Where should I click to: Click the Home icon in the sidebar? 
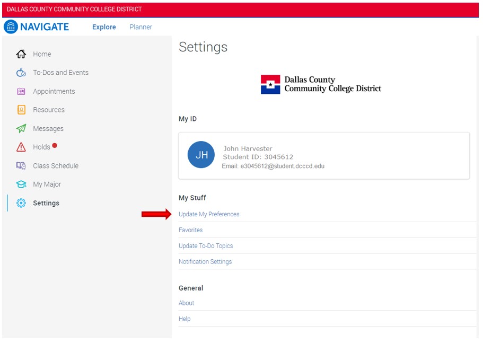[x=21, y=54]
